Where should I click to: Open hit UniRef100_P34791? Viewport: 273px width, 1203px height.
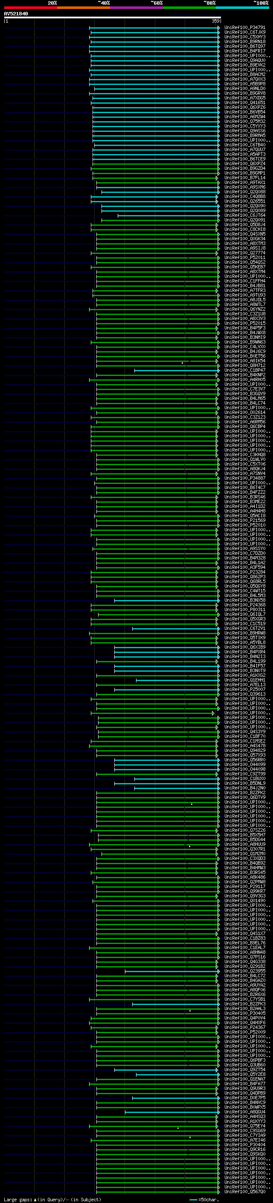click(x=244, y=28)
